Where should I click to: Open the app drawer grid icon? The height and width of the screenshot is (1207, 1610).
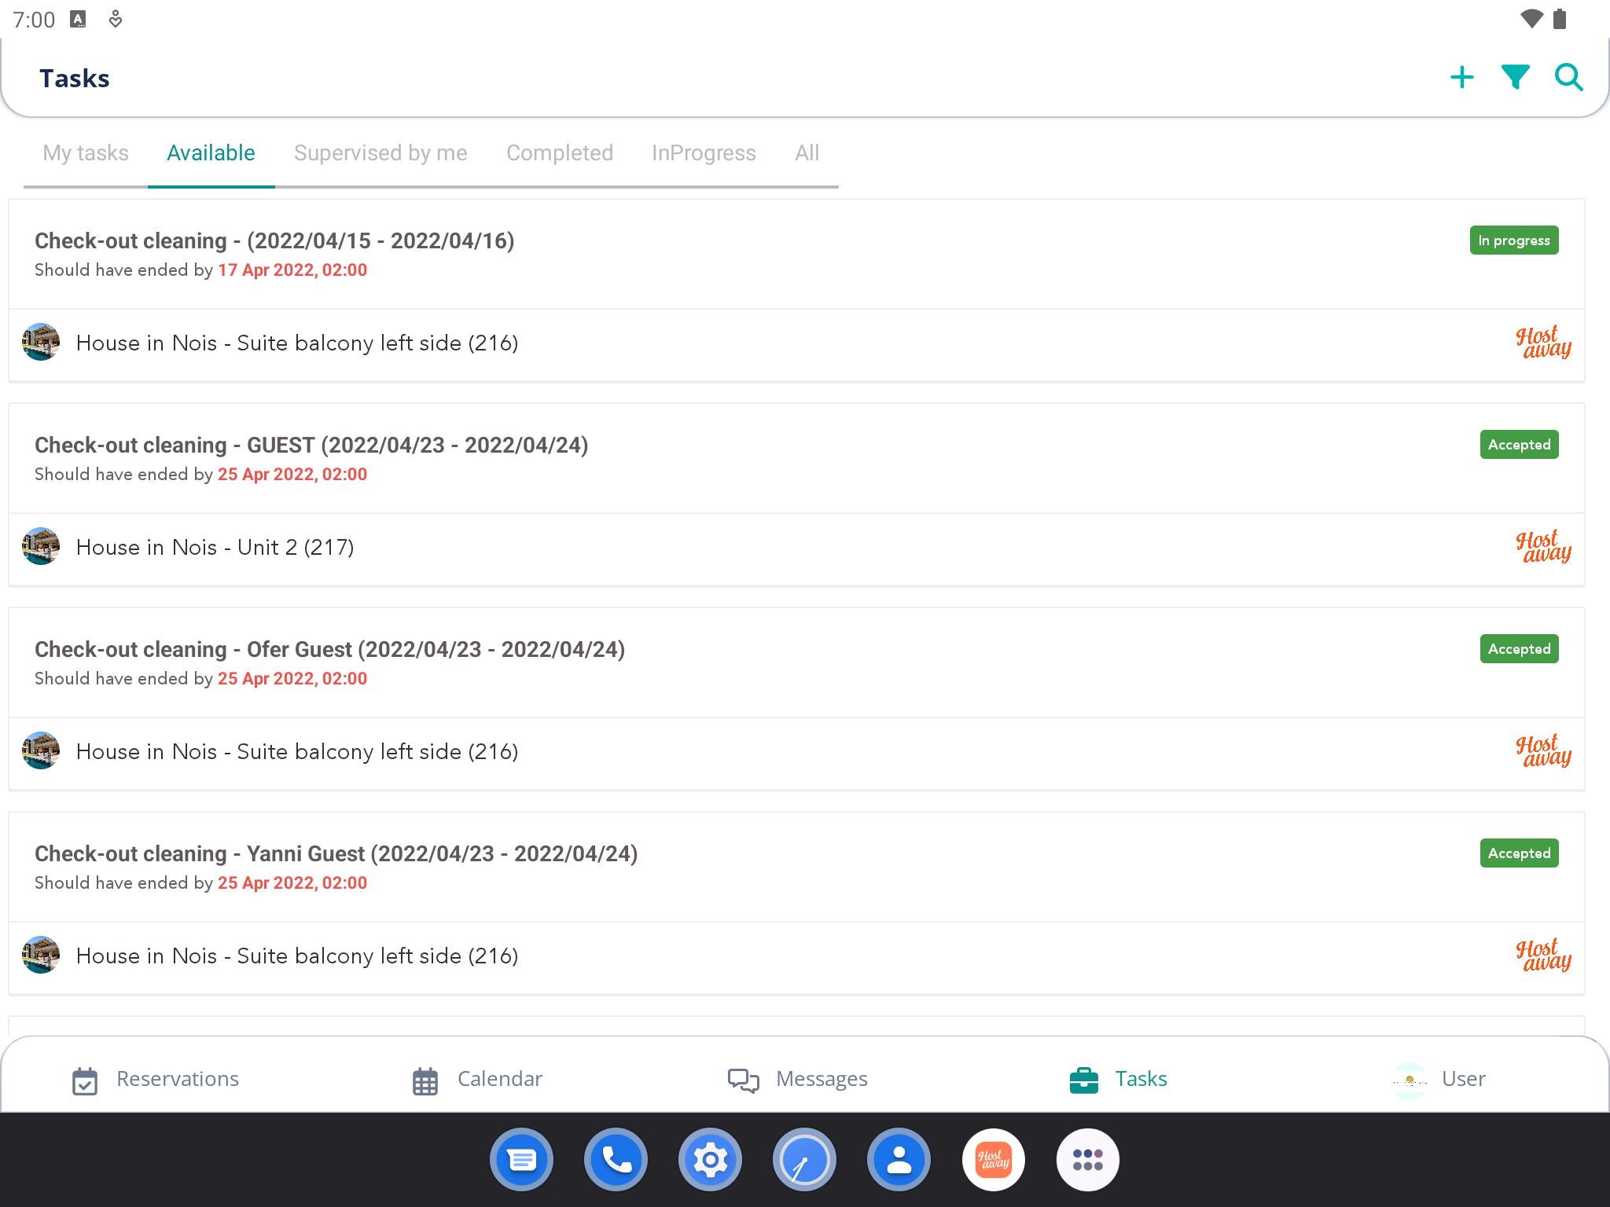click(x=1087, y=1160)
